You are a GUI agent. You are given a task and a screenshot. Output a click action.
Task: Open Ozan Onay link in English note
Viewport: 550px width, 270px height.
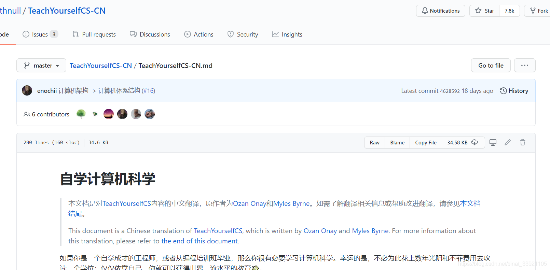point(320,231)
